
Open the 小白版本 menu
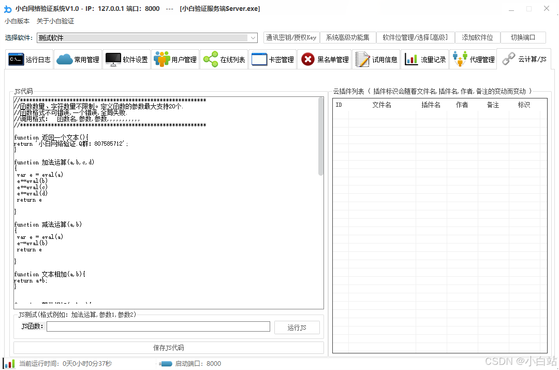[17, 21]
